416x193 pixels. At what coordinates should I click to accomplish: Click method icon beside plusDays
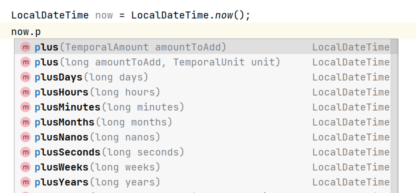25,77
